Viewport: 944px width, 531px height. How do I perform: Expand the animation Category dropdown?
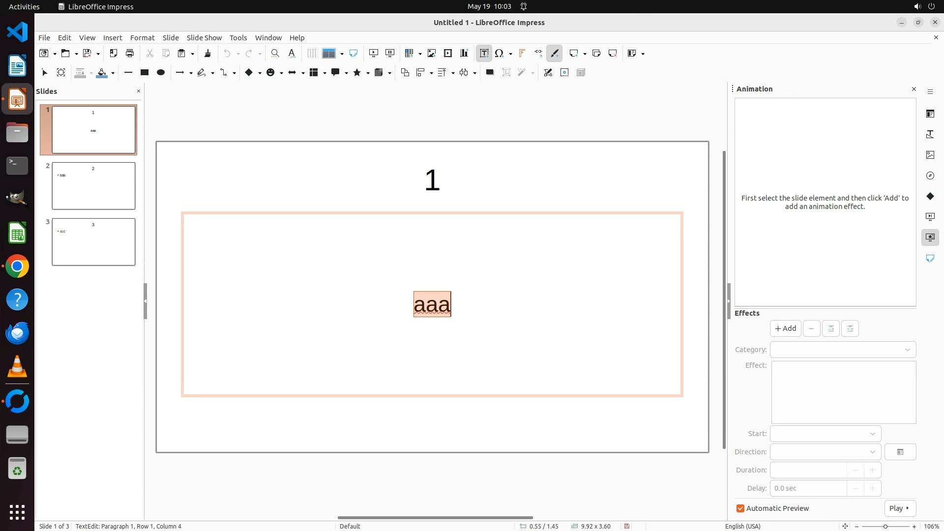(x=907, y=350)
